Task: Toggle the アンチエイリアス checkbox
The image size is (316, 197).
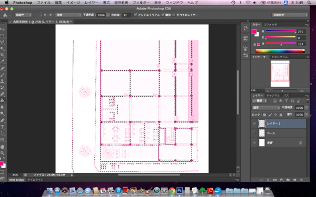Action: point(135,15)
